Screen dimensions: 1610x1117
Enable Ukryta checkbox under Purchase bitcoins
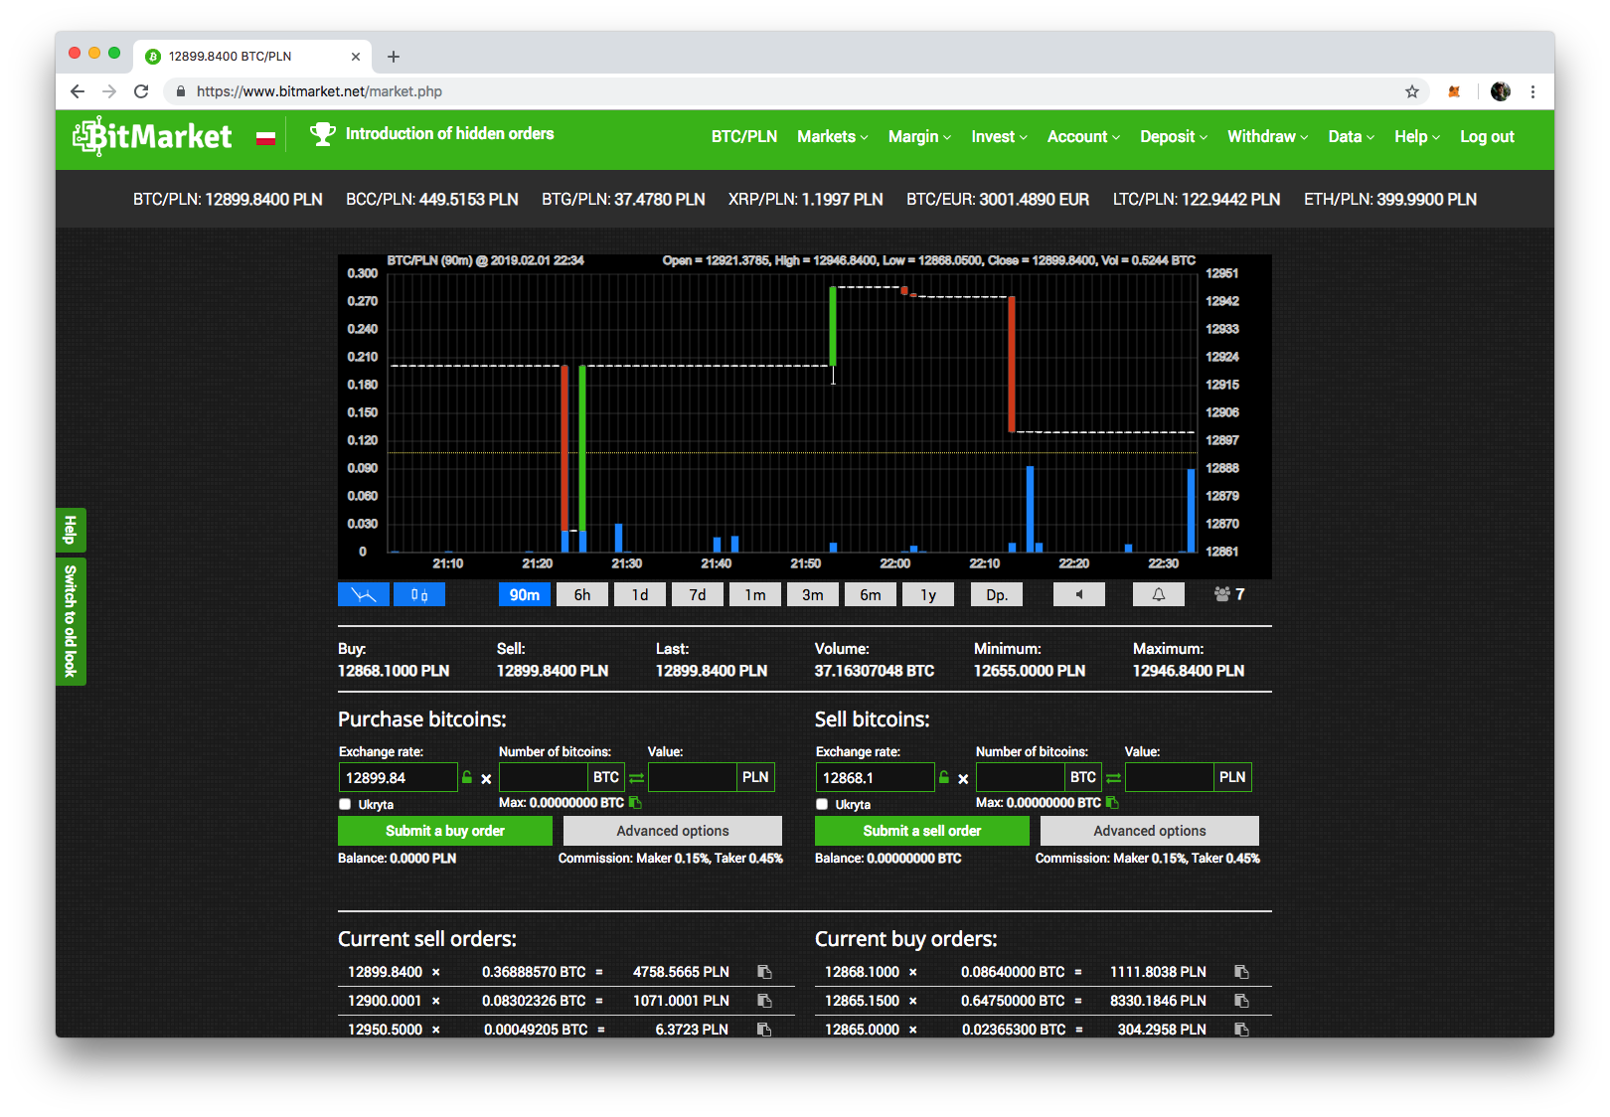coord(345,804)
